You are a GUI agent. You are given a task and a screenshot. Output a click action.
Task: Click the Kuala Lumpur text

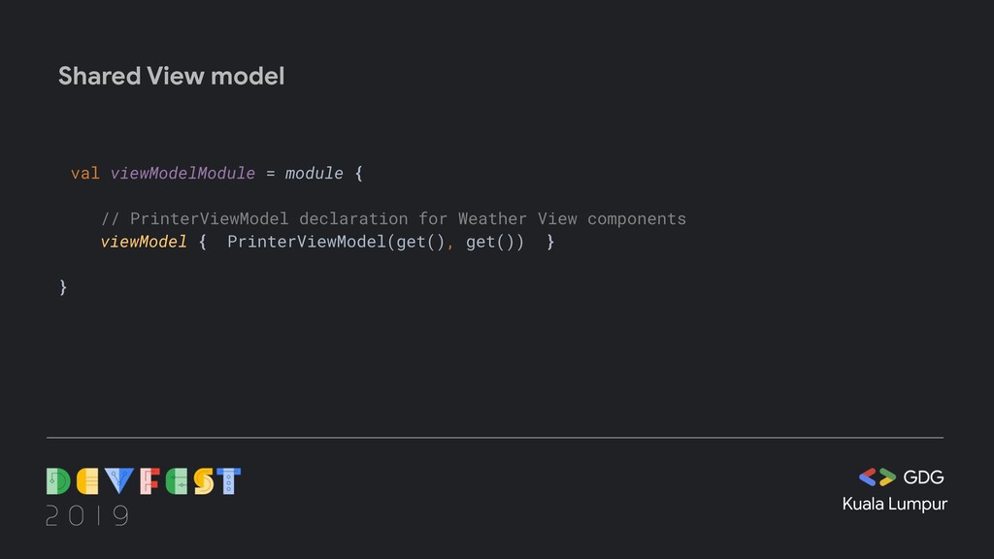[x=894, y=505]
